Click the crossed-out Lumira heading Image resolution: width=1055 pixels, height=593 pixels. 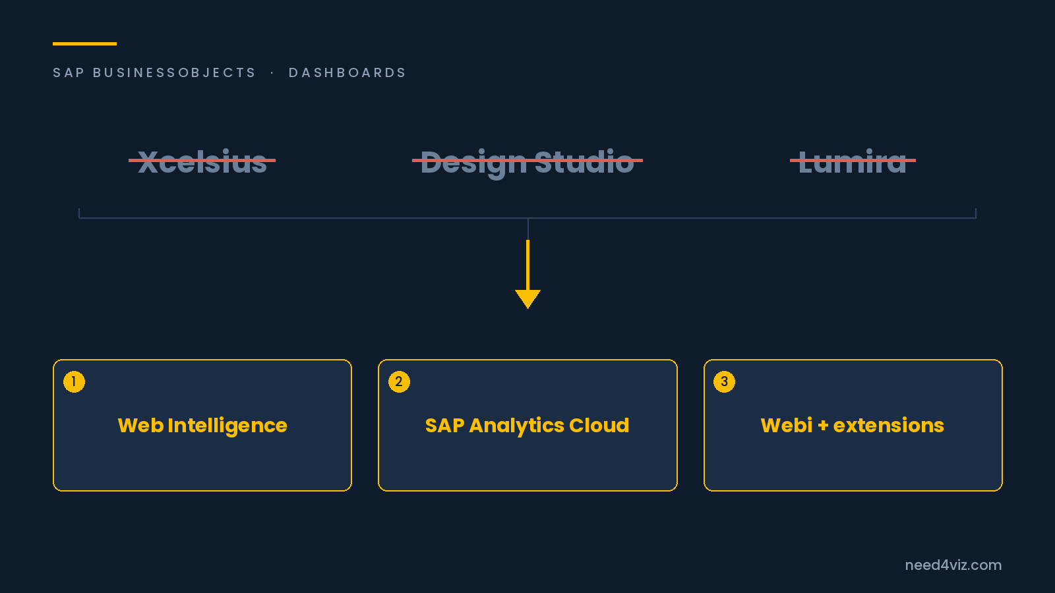pyautogui.click(x=853, y=161)
